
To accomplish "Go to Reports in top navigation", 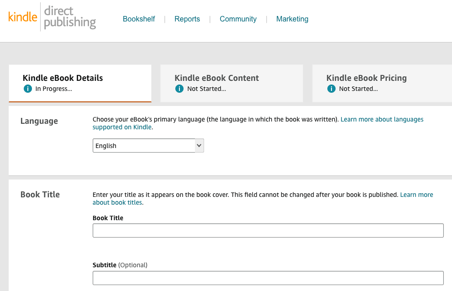I will (x=187, y=19).
